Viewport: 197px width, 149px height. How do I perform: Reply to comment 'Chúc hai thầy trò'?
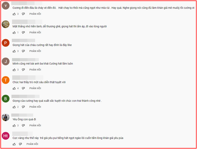35,88
